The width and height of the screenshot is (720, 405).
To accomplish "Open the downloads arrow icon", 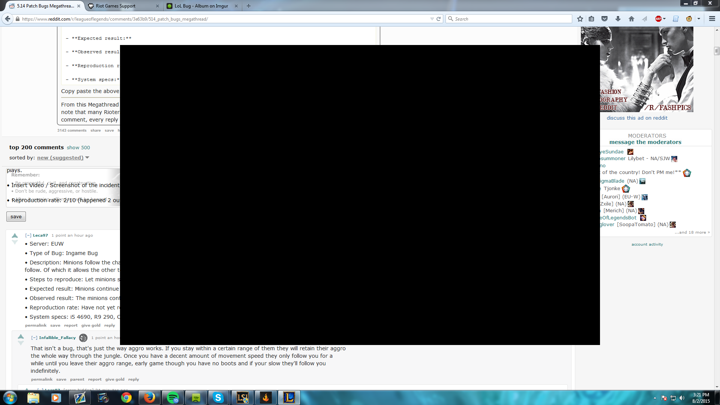I will (x=618, y=19).
